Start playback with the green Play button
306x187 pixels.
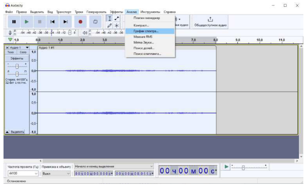[27, 22]
